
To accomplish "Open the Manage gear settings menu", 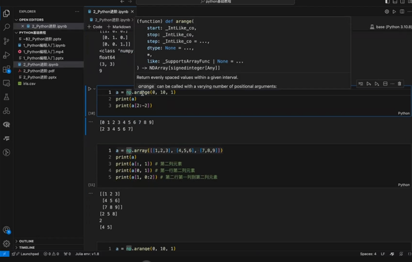I will point(7,244).
